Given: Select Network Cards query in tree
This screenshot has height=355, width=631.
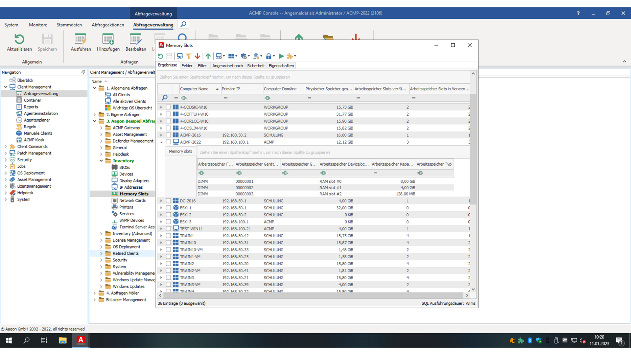Looking at the screenshot, I should [132, 201].
